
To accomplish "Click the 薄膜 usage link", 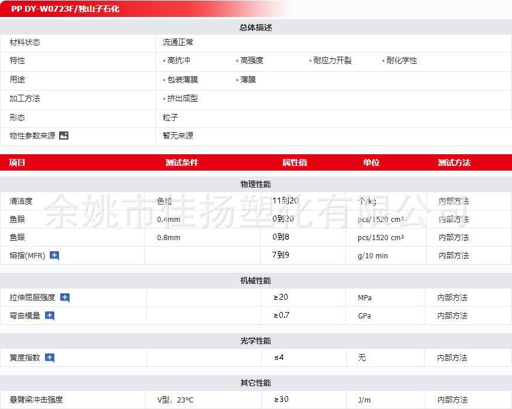I will tap(248, 79).
